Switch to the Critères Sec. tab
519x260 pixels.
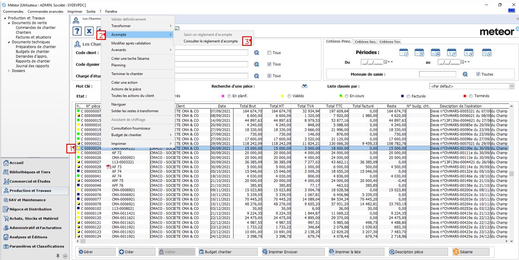pyautogui.click(x=365, y=42)
